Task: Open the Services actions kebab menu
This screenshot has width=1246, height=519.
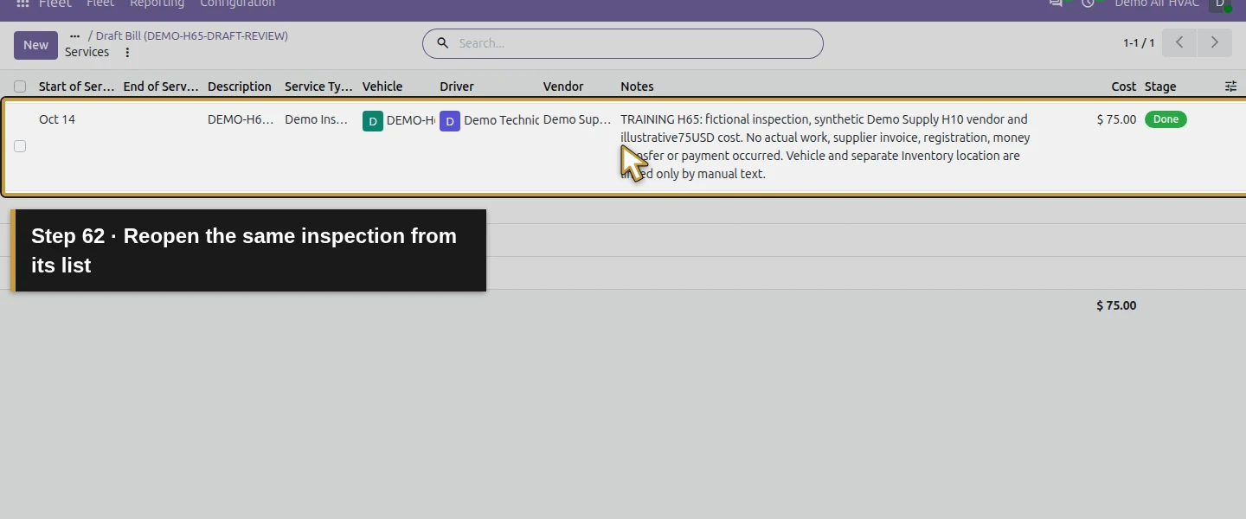Action: (127, 53)
